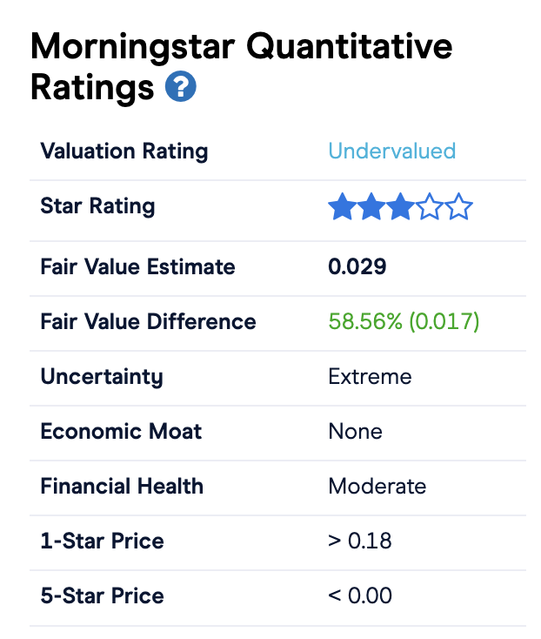Select the Valuation Rating label

point(124,151)
